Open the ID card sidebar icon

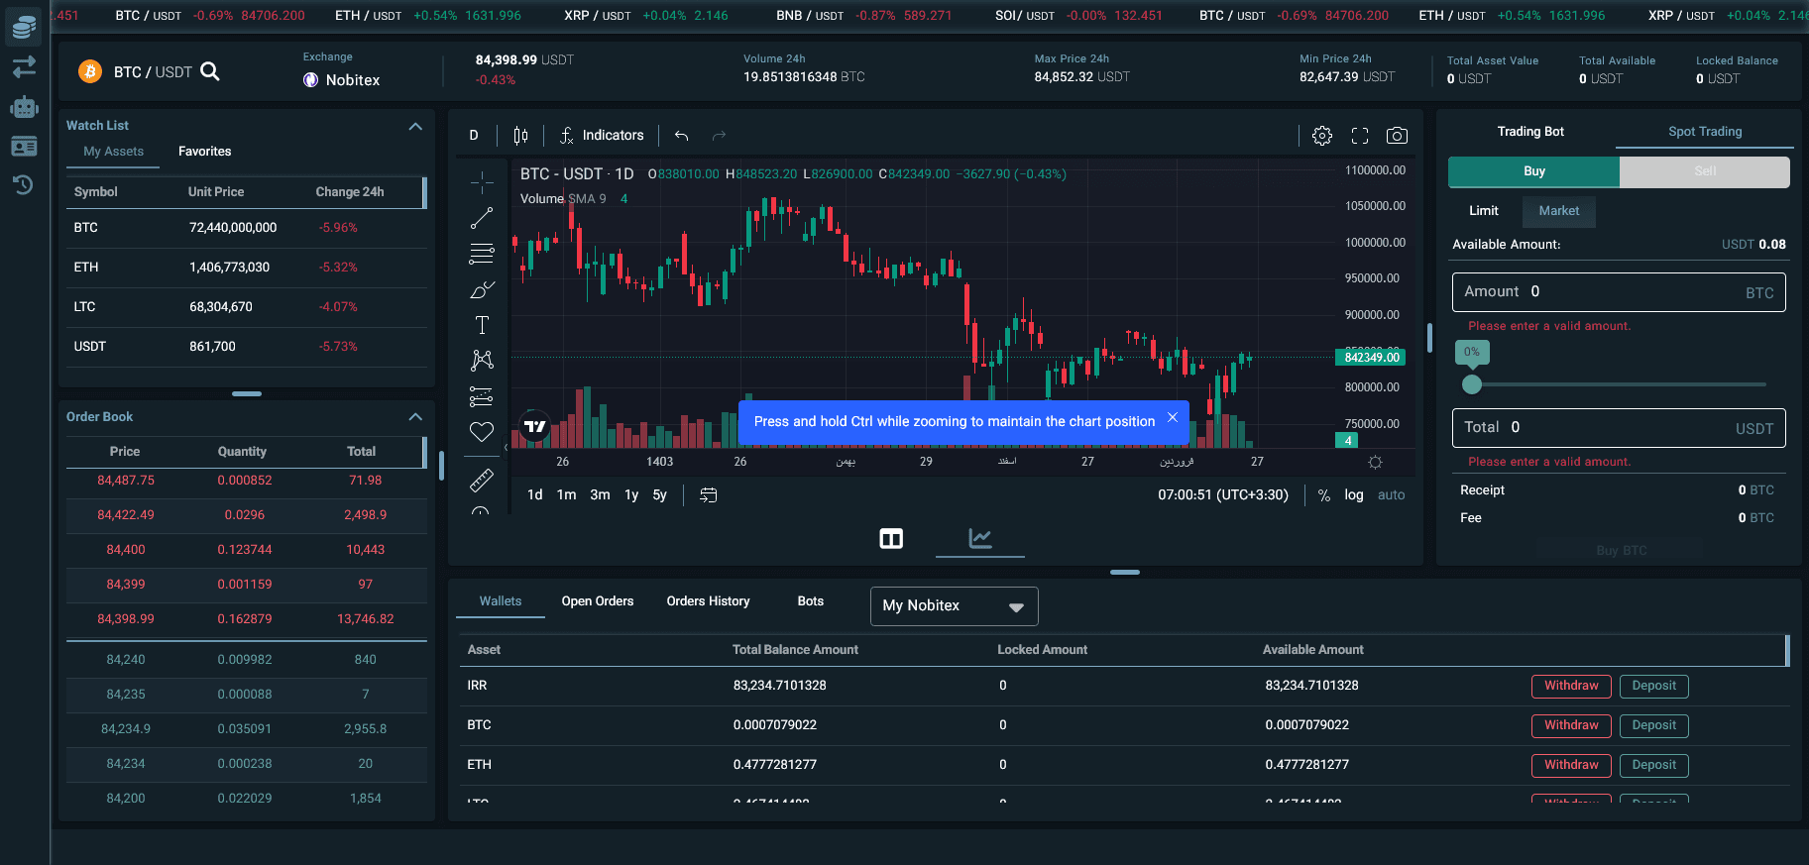point(24,147)
